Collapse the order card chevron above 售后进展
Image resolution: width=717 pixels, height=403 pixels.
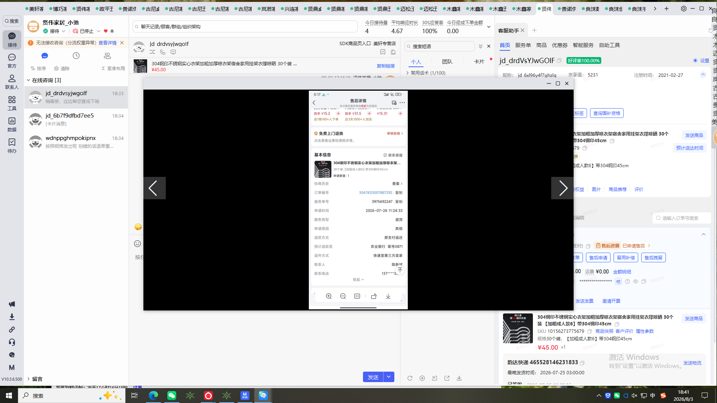coord(704,234)
